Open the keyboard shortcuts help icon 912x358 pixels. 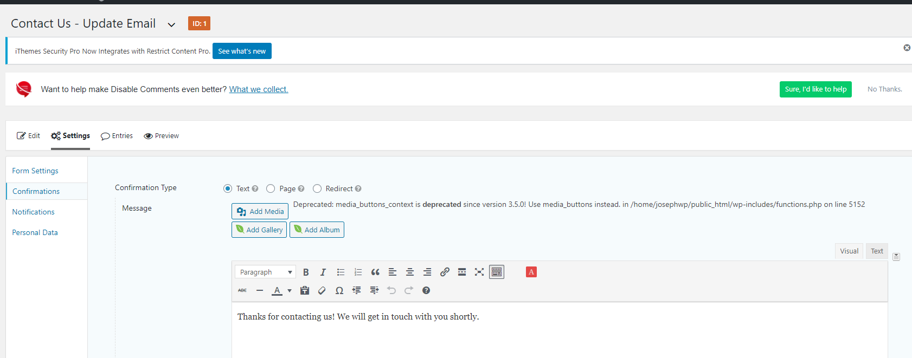tap(426, 291)
